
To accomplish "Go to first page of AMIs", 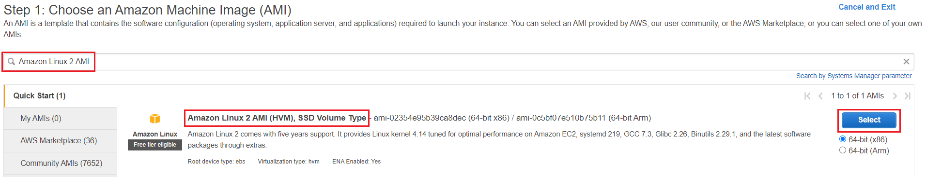I will [x=807, y=96].
